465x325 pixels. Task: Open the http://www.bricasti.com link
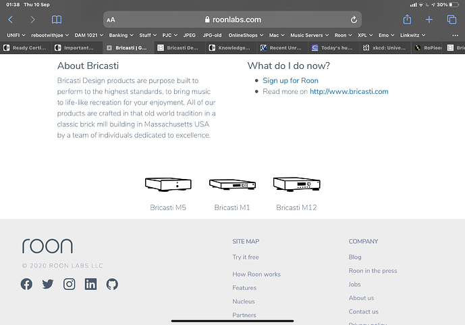349,91
